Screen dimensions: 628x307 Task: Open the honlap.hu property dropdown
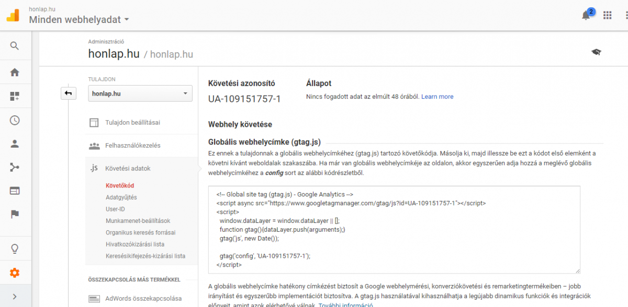click(x=140, y=93)
